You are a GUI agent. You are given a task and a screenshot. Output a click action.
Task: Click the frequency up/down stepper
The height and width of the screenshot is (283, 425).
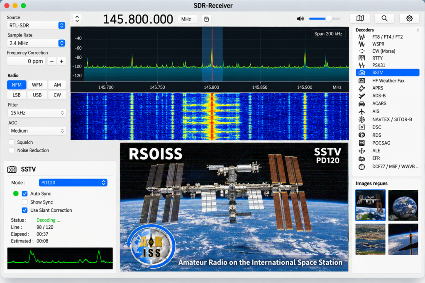(77, 19)
